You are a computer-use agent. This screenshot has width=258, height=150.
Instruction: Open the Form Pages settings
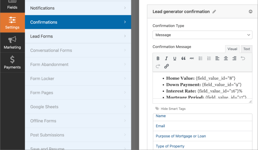pos(78,93)
